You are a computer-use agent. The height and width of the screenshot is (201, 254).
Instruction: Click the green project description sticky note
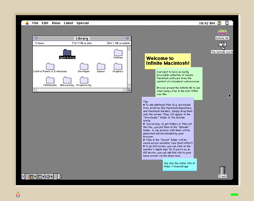click(179, 83)
